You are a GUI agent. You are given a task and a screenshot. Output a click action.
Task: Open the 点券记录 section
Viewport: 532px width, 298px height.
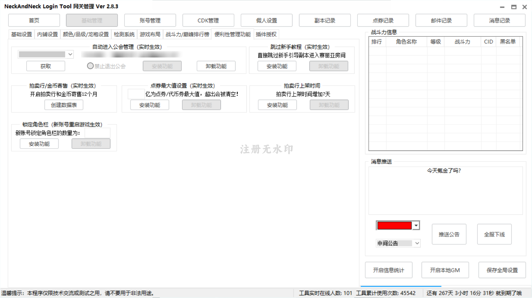click(383, 20)
